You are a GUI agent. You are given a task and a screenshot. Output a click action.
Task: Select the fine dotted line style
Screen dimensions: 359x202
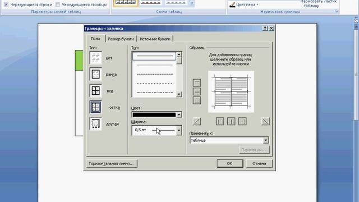pyautogui.click(x=154, y=74)
